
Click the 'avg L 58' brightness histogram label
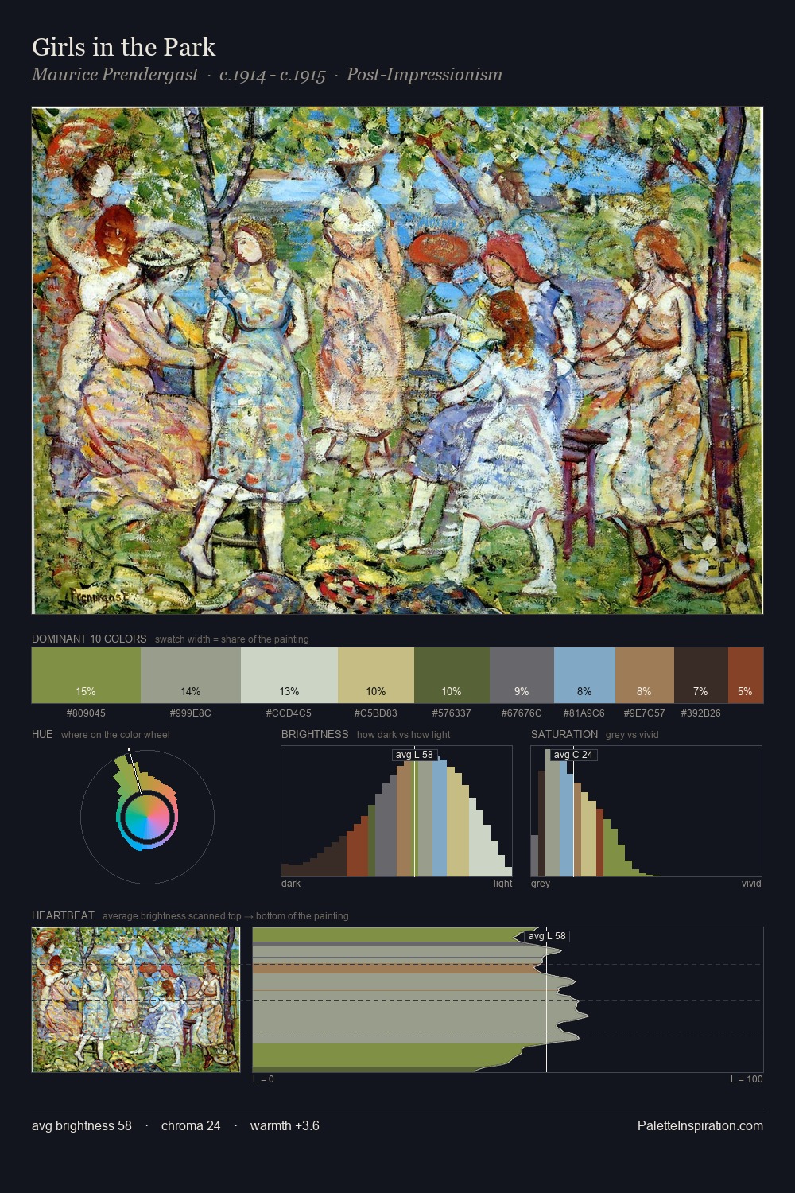pyautogui.click(x=414, y=755)
